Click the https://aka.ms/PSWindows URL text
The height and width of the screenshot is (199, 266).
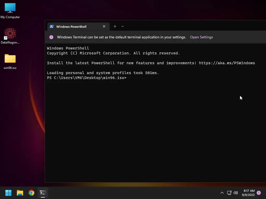pos(227,63)
